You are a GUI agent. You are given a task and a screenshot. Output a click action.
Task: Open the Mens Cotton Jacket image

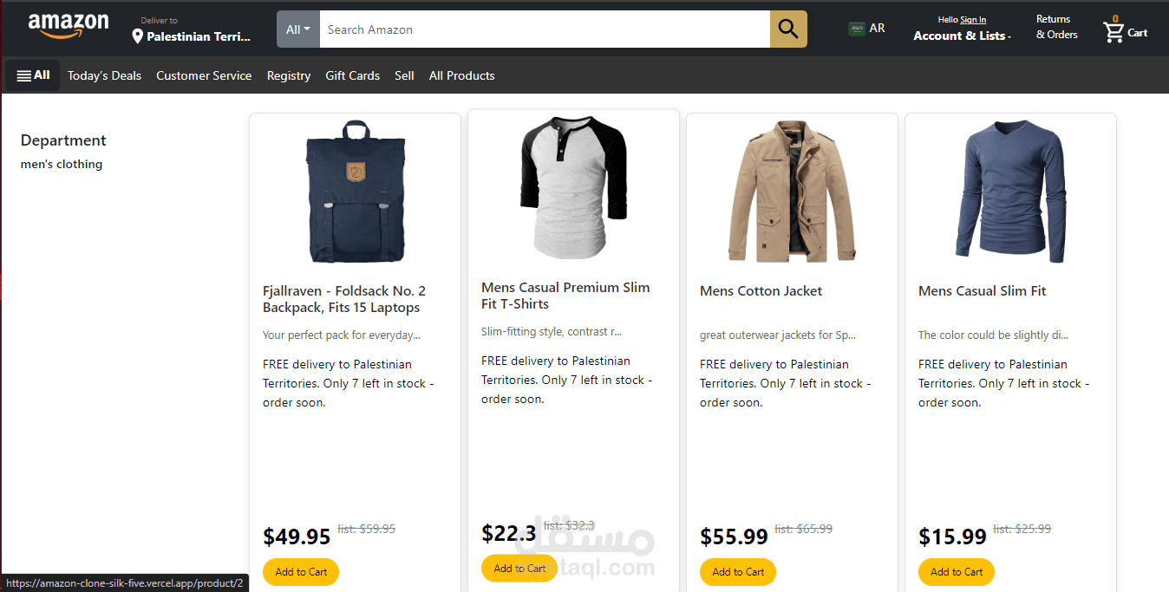tap(792, 192)
